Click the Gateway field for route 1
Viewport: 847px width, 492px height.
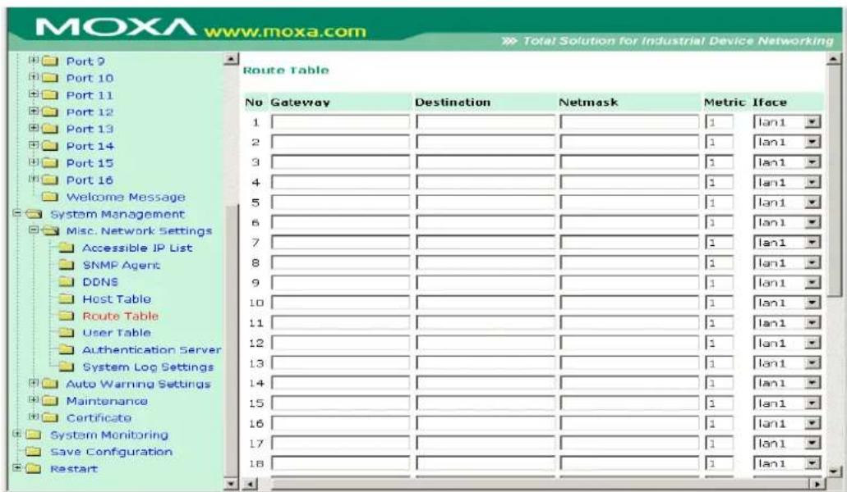340,122
